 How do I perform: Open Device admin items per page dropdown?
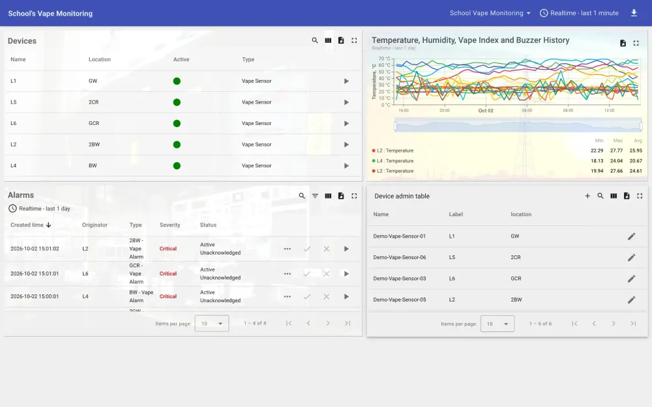pos(497,324)
